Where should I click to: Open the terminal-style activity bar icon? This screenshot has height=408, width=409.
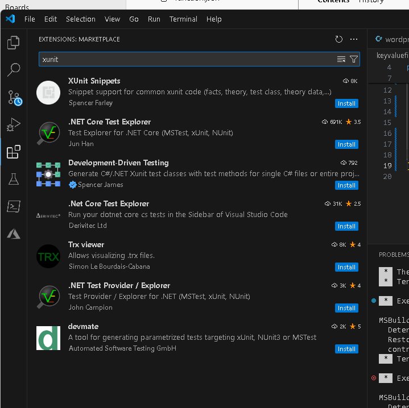[13, 206]
